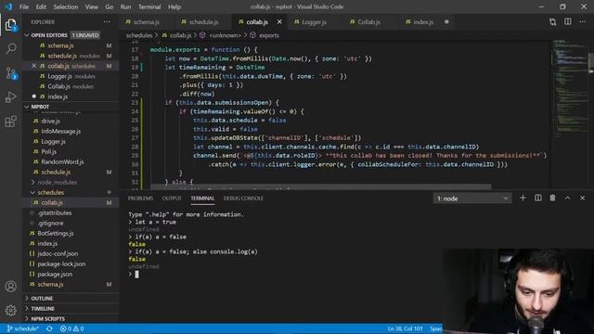The width and height of the screenshot is (594, 334).
Task: Open the Go menu
Action: click(110, 6)
